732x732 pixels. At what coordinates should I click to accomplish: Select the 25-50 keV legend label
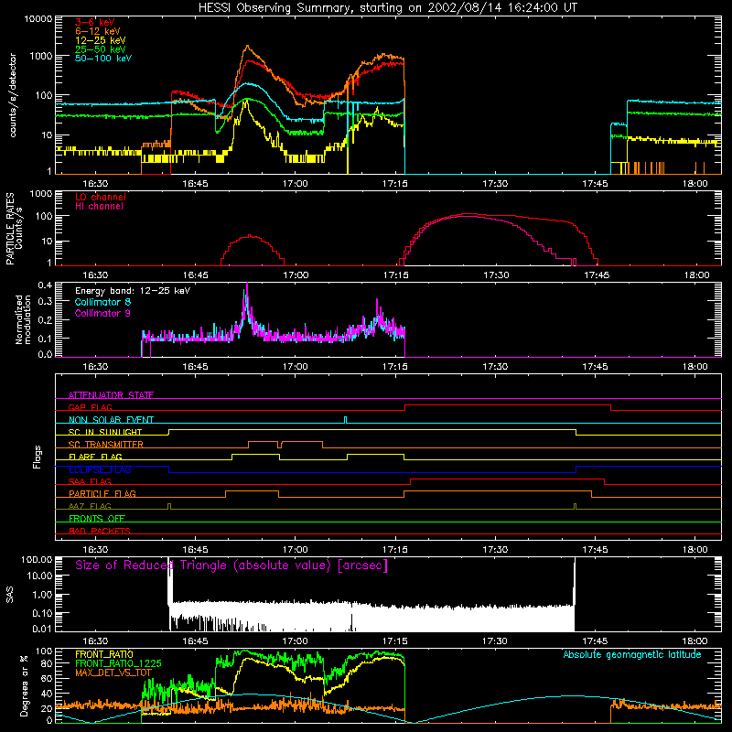click(x=101, y=49)
